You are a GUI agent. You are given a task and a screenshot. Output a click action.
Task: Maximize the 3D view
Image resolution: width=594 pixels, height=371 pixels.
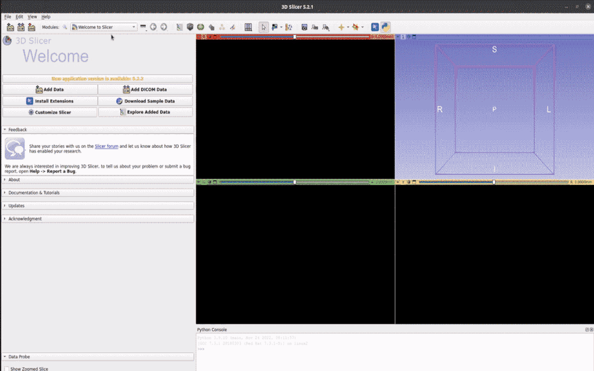pyautogui.click(x=414, y=37)
